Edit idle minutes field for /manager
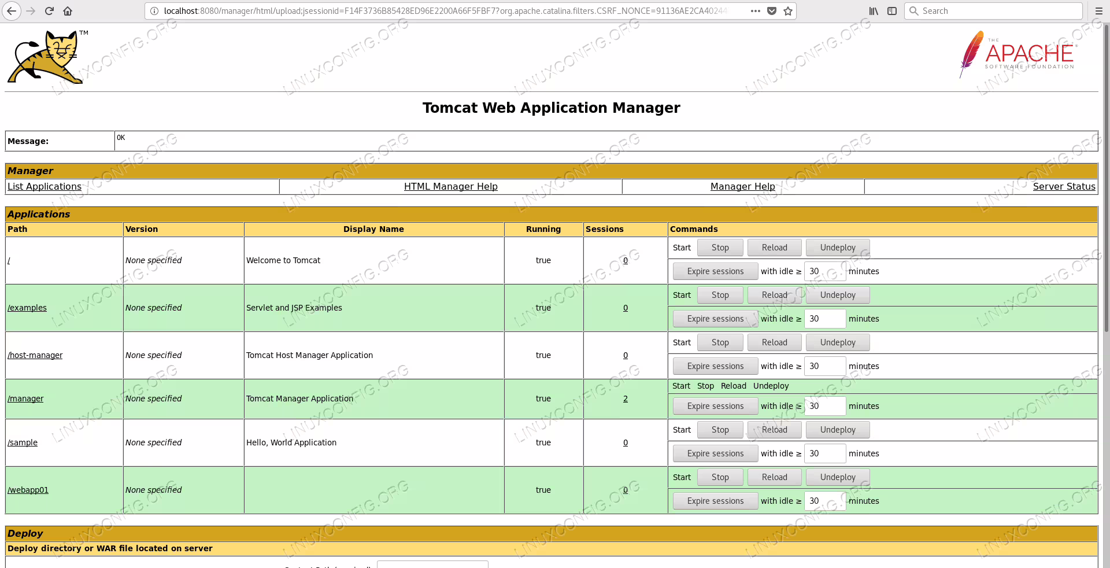The height and width of the screenshot is (568, 1110). (x=825, y=406)
